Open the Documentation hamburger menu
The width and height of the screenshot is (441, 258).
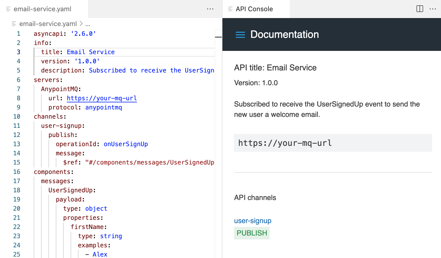(x=240, y=35)
